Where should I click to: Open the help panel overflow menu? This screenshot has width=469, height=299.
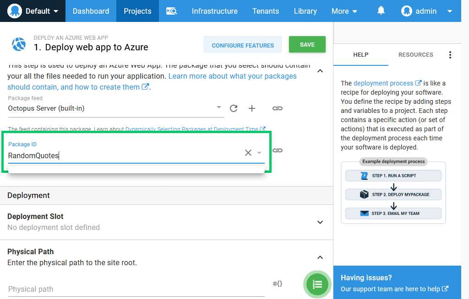point(450,55)
